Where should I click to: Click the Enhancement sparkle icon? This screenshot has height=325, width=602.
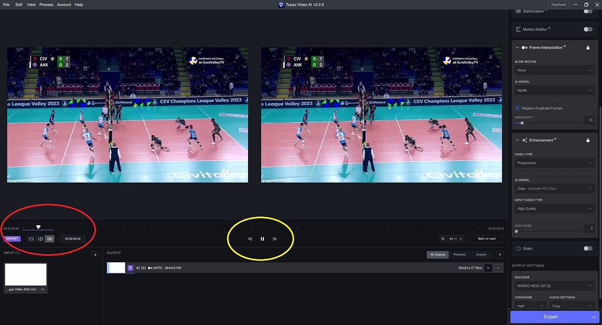pyautogui.click(x=524, y=140)
